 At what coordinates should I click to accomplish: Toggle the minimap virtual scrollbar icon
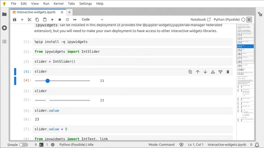(x=249, y=20)
